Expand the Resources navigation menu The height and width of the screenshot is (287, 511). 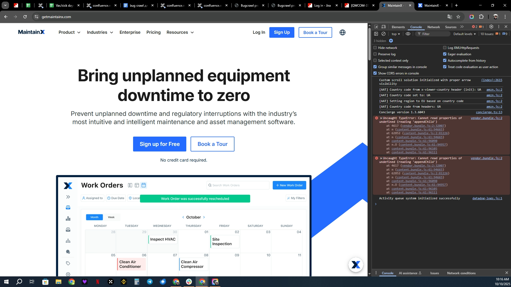(x=180, y=32)
